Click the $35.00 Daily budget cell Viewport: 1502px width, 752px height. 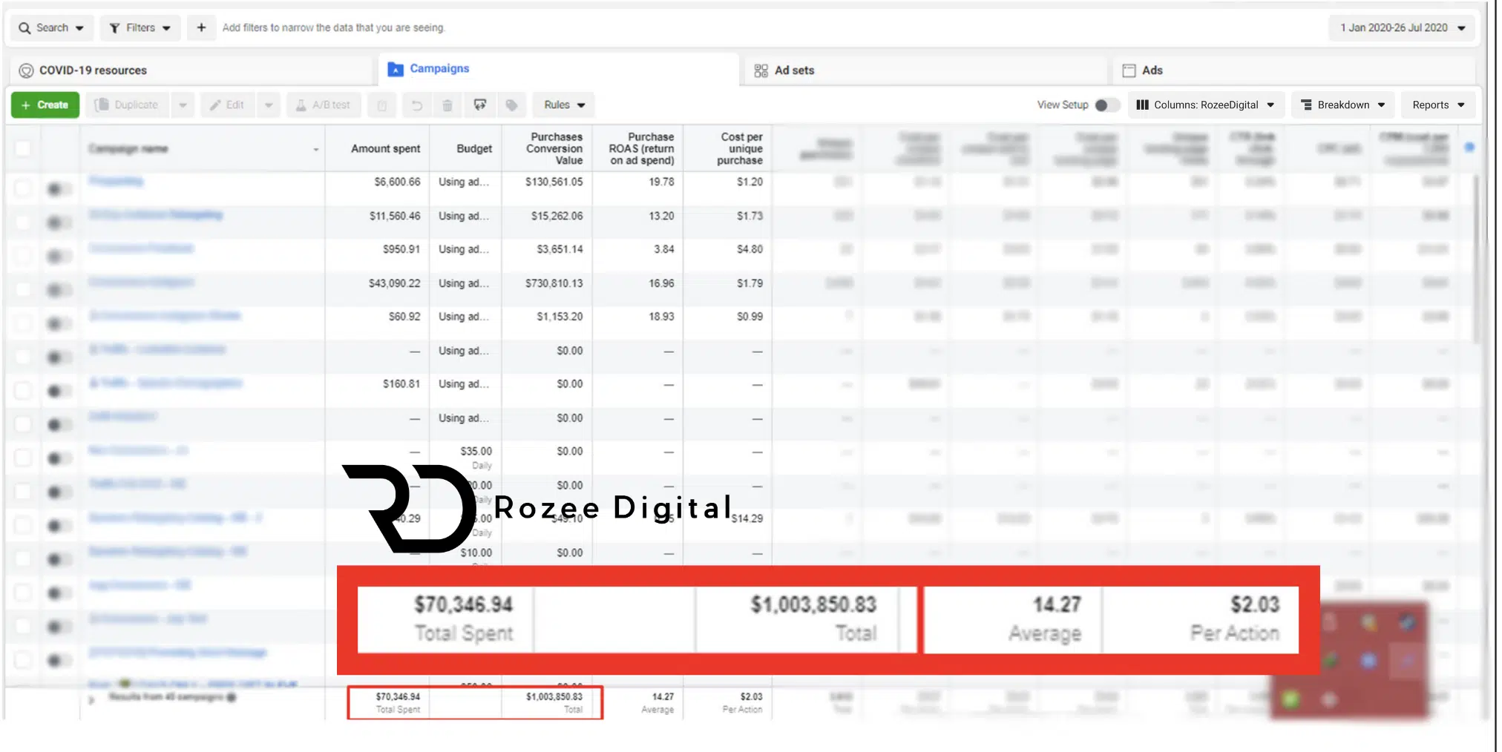(x=476, y=458)
